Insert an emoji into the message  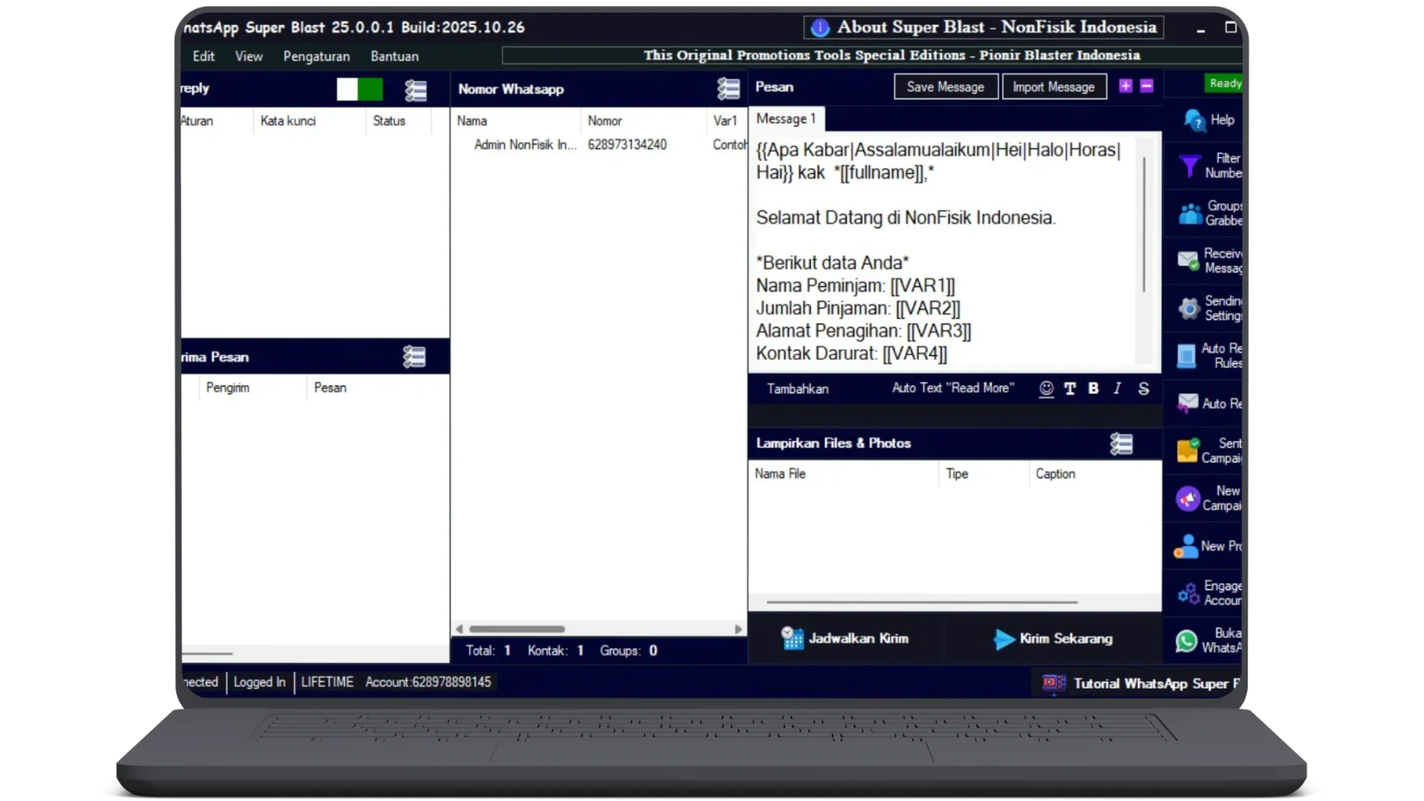coord(1046,388)
